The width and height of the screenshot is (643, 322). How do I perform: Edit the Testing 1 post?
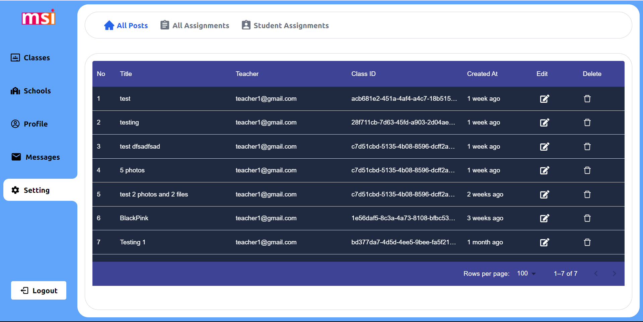pyautogui.click(x=545, y=242)
